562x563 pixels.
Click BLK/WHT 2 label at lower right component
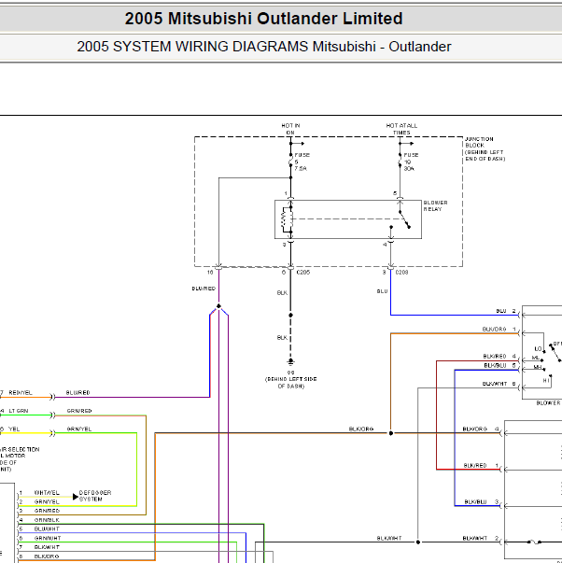(x=481, y=538)
